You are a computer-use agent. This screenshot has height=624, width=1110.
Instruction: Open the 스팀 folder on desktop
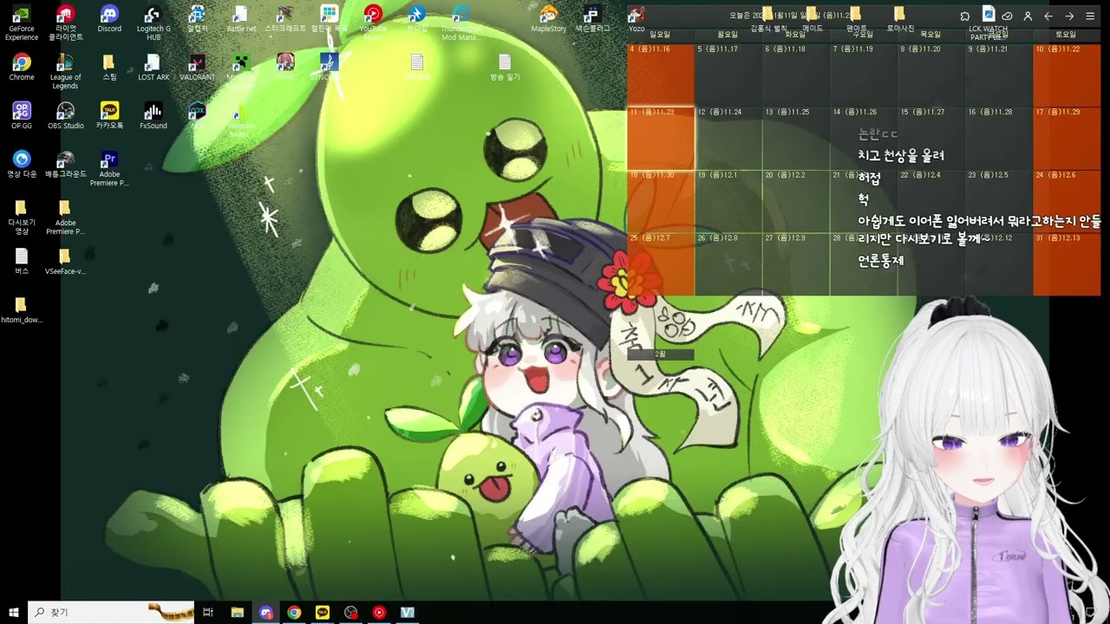[109, 68]
